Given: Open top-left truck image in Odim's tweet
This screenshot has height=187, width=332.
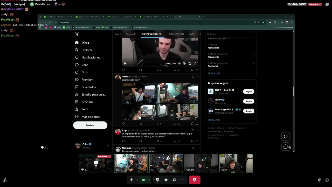Looking at the screenshot, I should pos(141,93).
